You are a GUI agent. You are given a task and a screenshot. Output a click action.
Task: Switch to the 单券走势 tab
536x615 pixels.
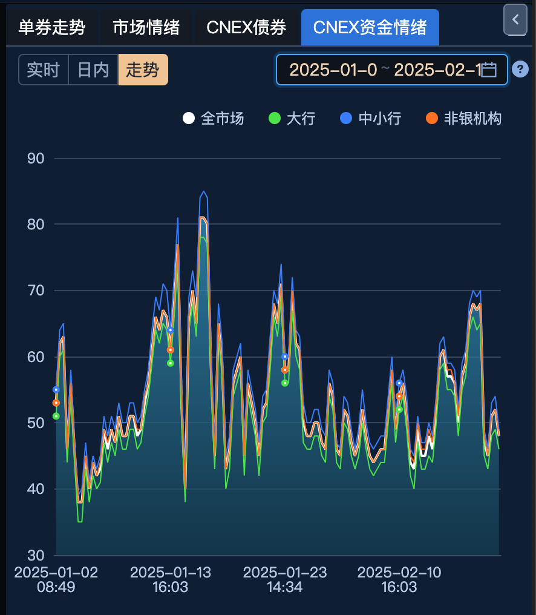(x=53, y=27)
